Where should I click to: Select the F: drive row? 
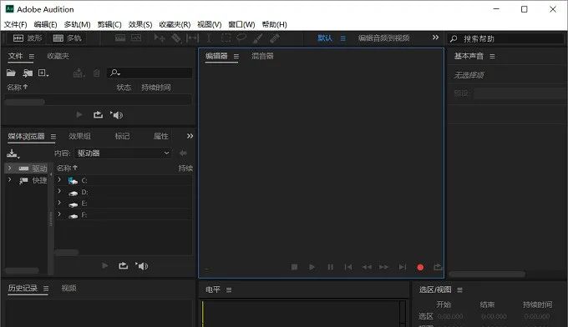click(x=124, y=215)
